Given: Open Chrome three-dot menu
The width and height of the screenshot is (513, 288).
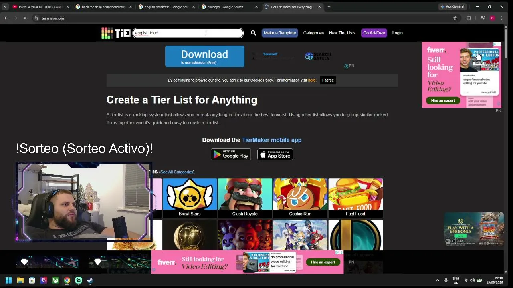Looking at the screenshot, I should point(502,18).
